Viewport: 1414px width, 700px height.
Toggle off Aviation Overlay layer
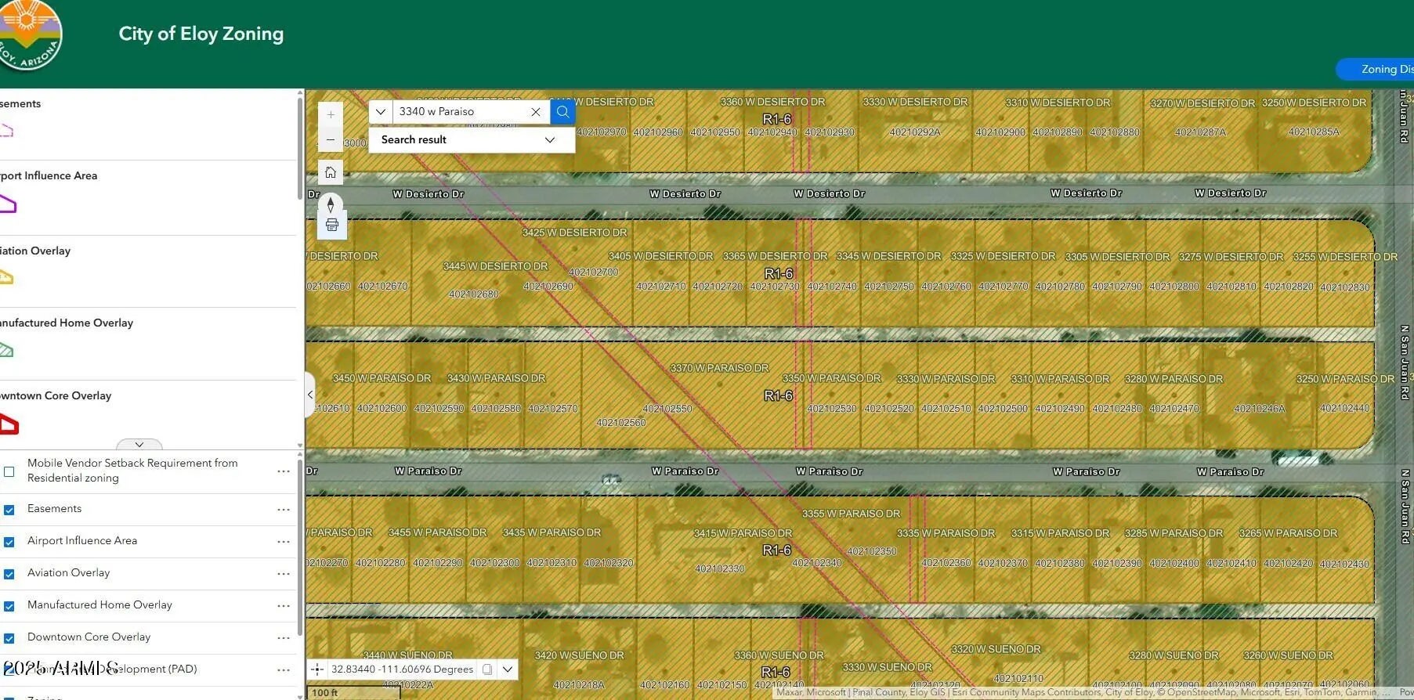[9, 574]
